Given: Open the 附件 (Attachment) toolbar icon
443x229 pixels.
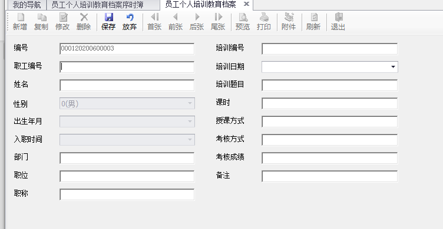Looking at the screenshot, I should coord(289,17).
